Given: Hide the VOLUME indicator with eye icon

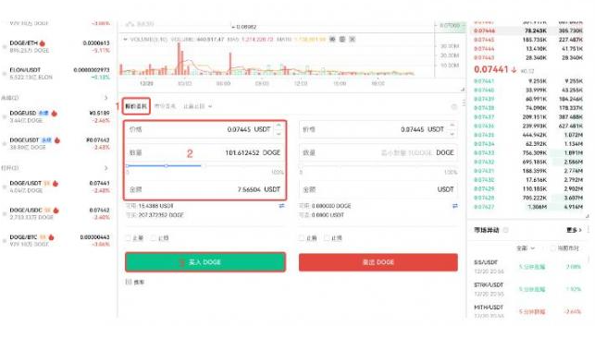Looking at the screenshot, I should 332,40.
